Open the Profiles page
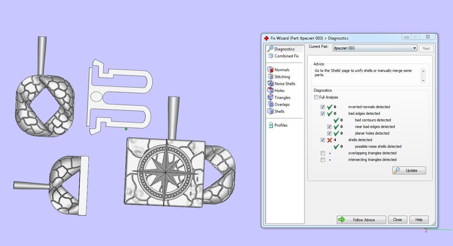 [281, 125]
